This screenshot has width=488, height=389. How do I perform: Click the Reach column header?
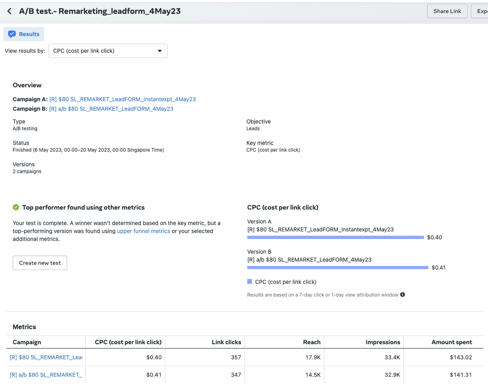(312, 342)
